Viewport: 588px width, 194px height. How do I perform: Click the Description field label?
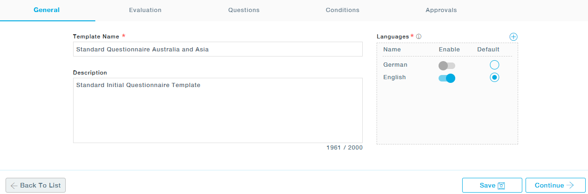point(90,73)
